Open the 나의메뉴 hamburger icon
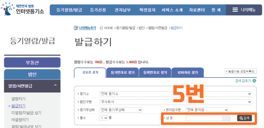The image size is (264, 128). [x=235, y=10]
